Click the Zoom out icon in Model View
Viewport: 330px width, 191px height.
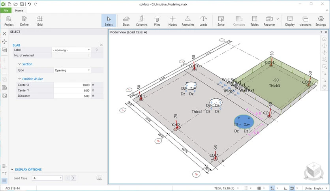tap(324, 81)
